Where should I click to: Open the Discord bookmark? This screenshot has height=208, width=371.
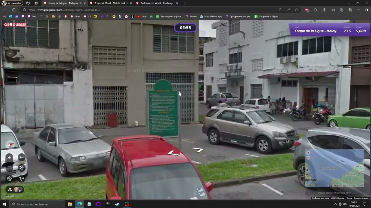[x=17, y=16]
